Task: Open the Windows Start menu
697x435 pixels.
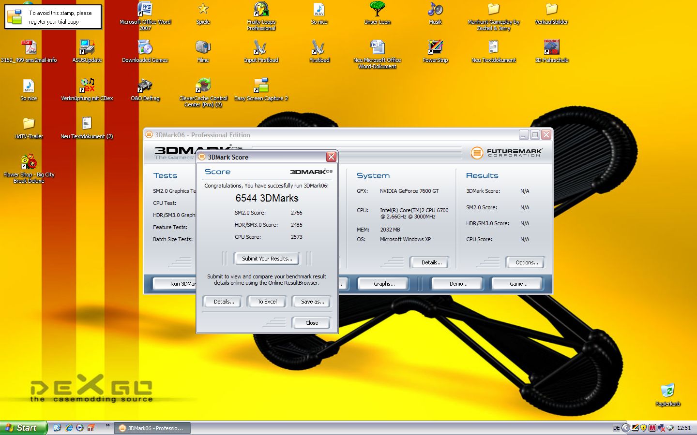Action: [23, 428]
